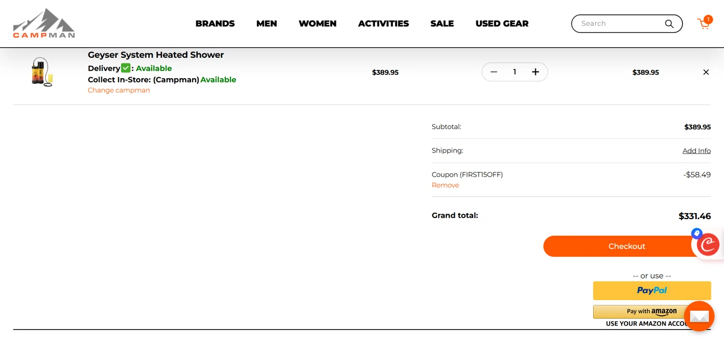Screen dimensions: 724x344
Task: Click the Collect In-Store Available text
Action: pos(218,80)
